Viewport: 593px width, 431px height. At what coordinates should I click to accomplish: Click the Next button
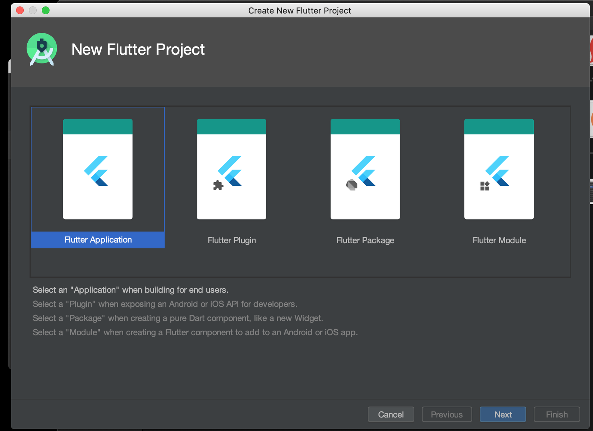tap(503, 414)
